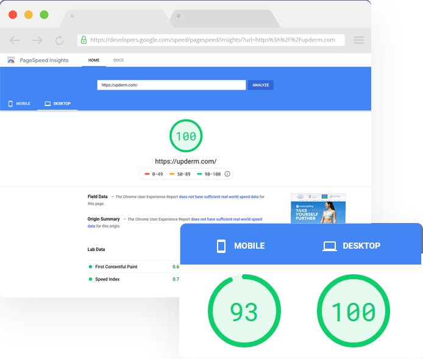Viewport: 423px width, 359px height.
Task: Click the mobile phone icon in blue bar
Action: tap(10, 104)
